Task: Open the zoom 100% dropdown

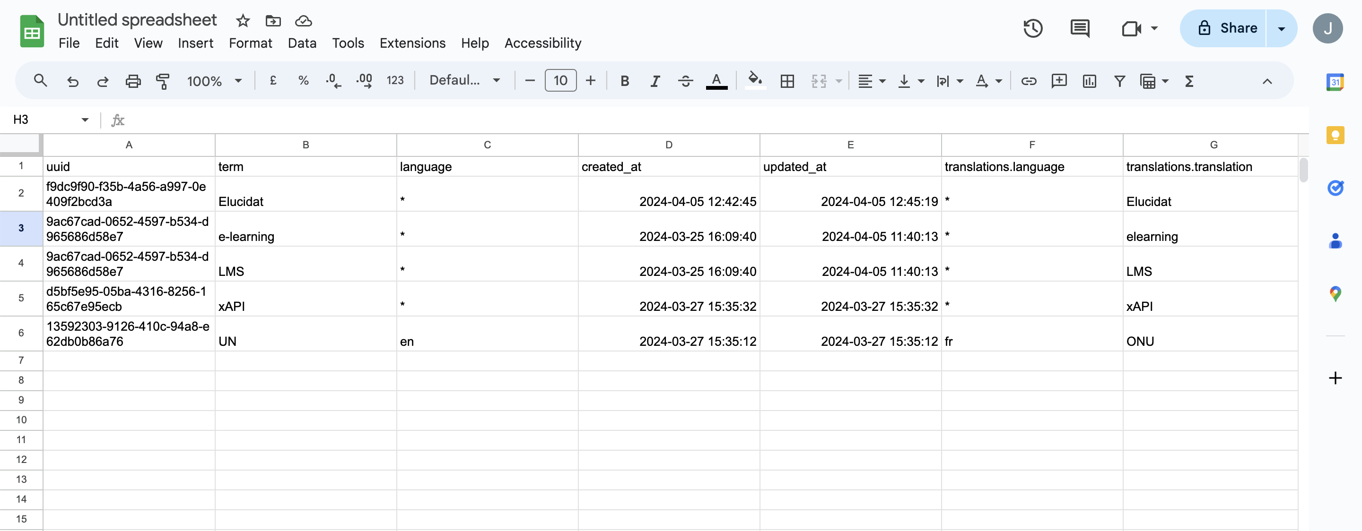Action: coord(214,81)
